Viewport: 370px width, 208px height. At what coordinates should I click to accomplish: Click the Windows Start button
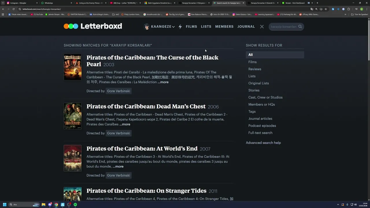tap(4, 205)
